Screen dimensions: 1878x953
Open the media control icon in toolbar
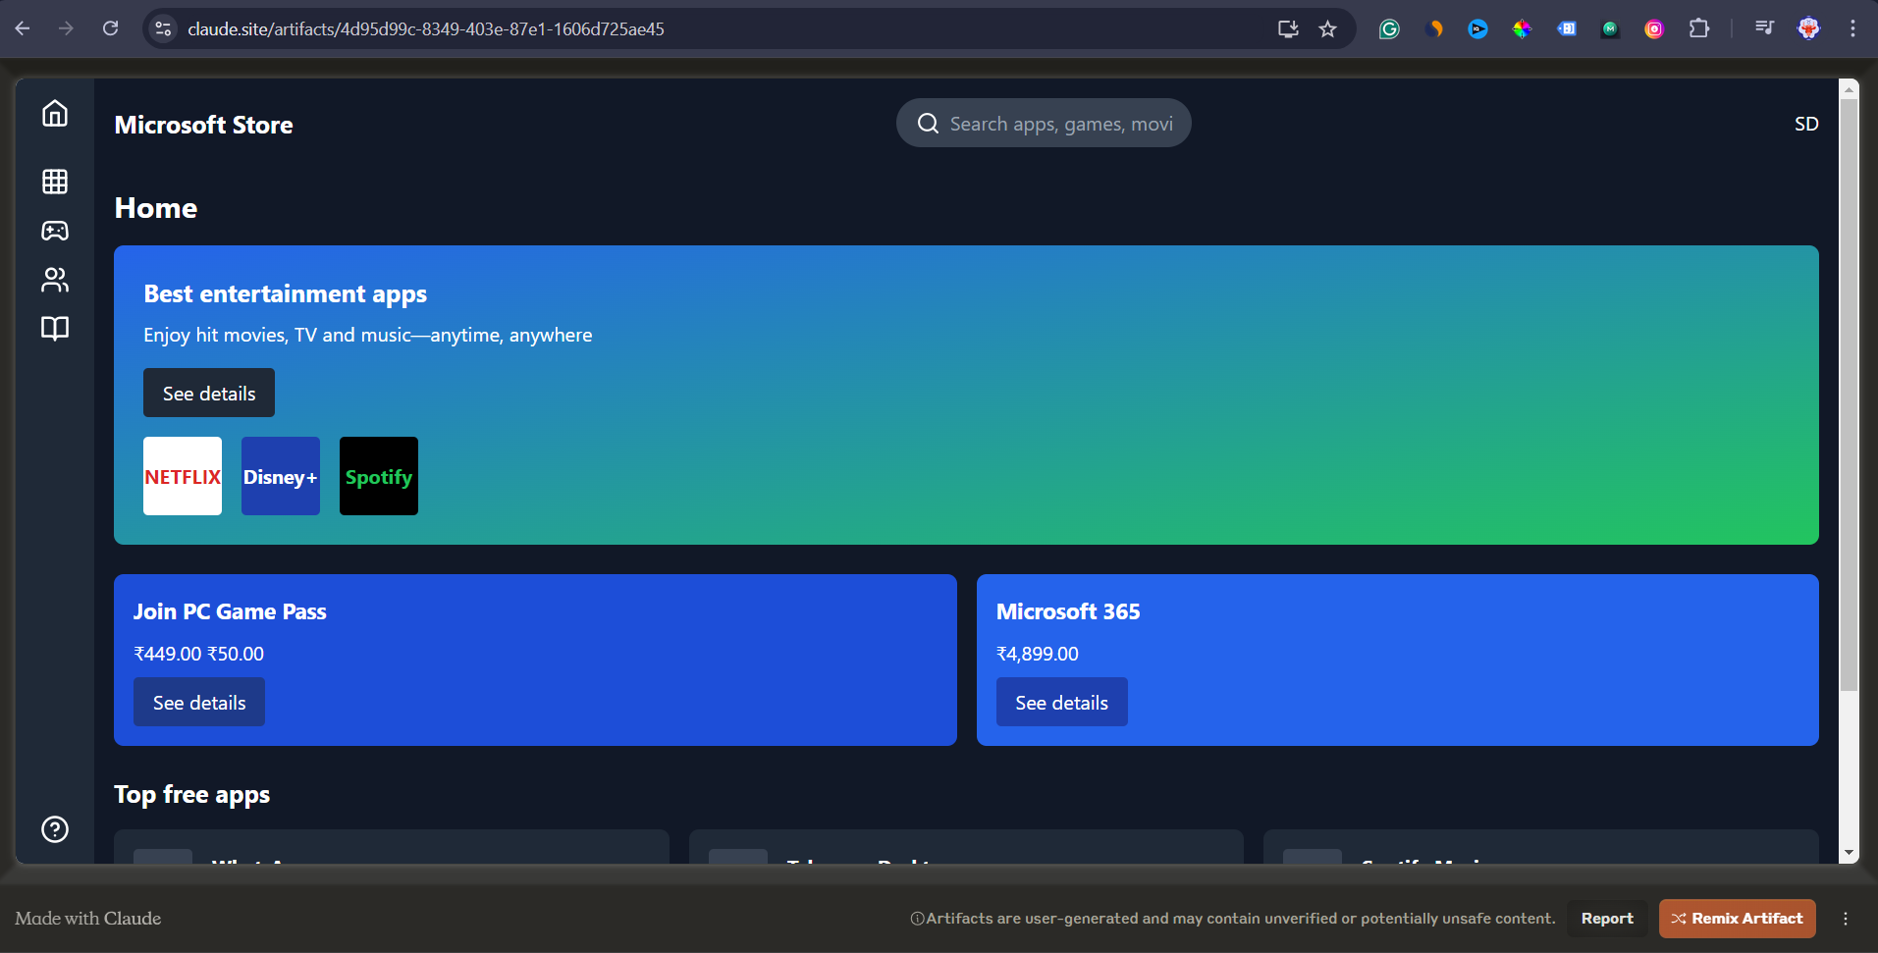1764,28
